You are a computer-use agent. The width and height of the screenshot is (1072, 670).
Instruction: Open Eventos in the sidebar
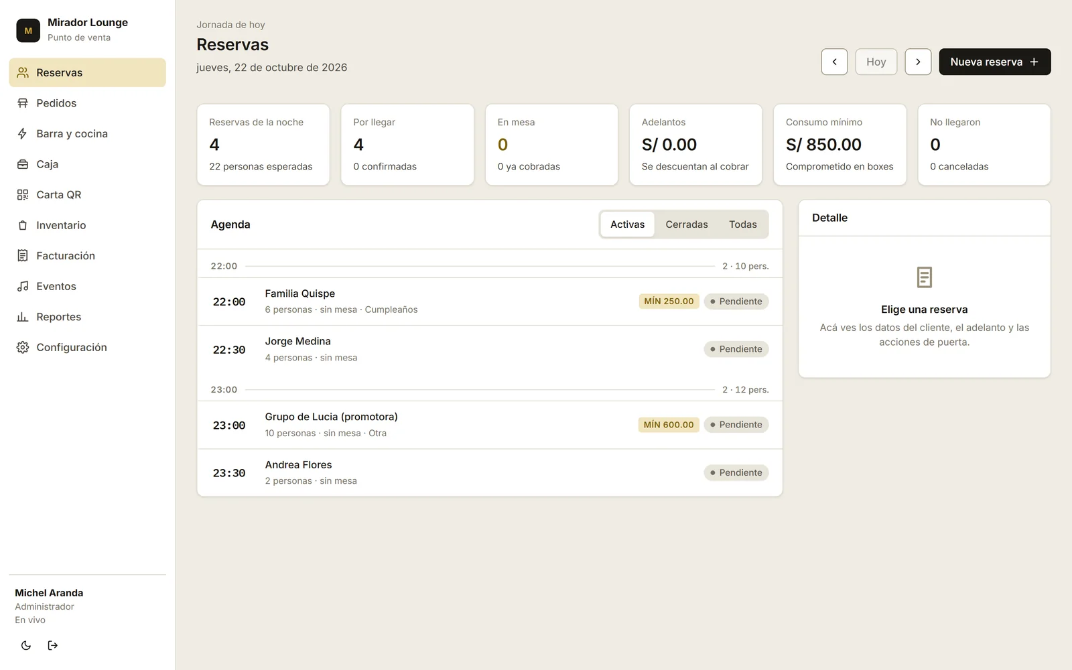[87, 286]
